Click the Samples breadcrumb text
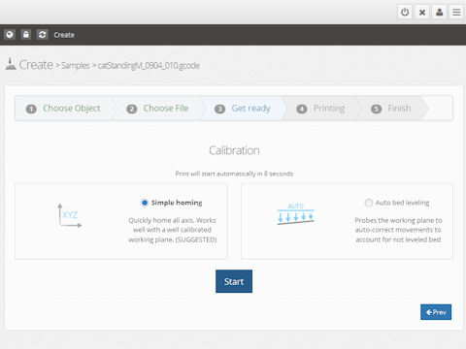466x349 pixels. [76, 66]
